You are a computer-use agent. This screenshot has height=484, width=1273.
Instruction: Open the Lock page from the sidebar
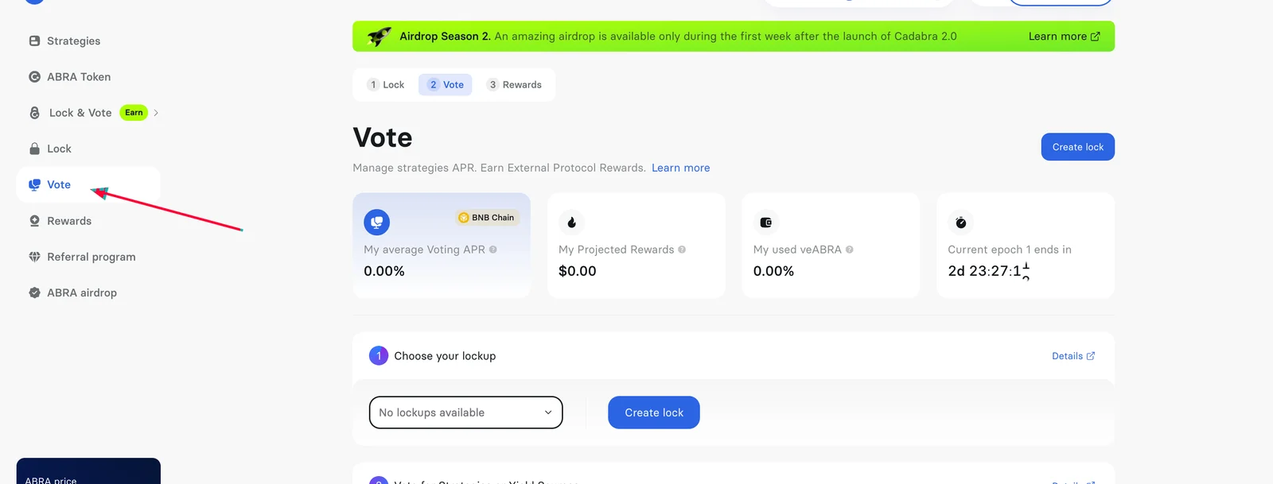pos(50,149)
